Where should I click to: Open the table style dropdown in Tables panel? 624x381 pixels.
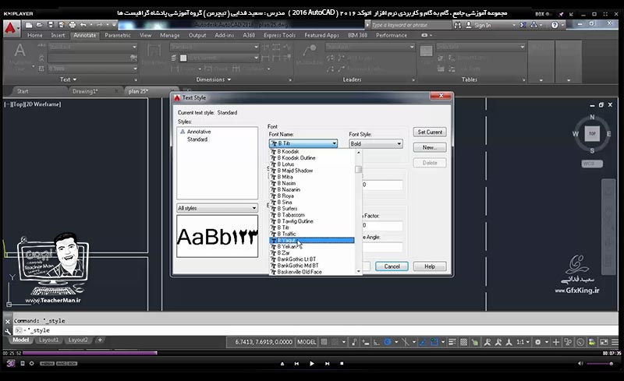tap(480, 47)
